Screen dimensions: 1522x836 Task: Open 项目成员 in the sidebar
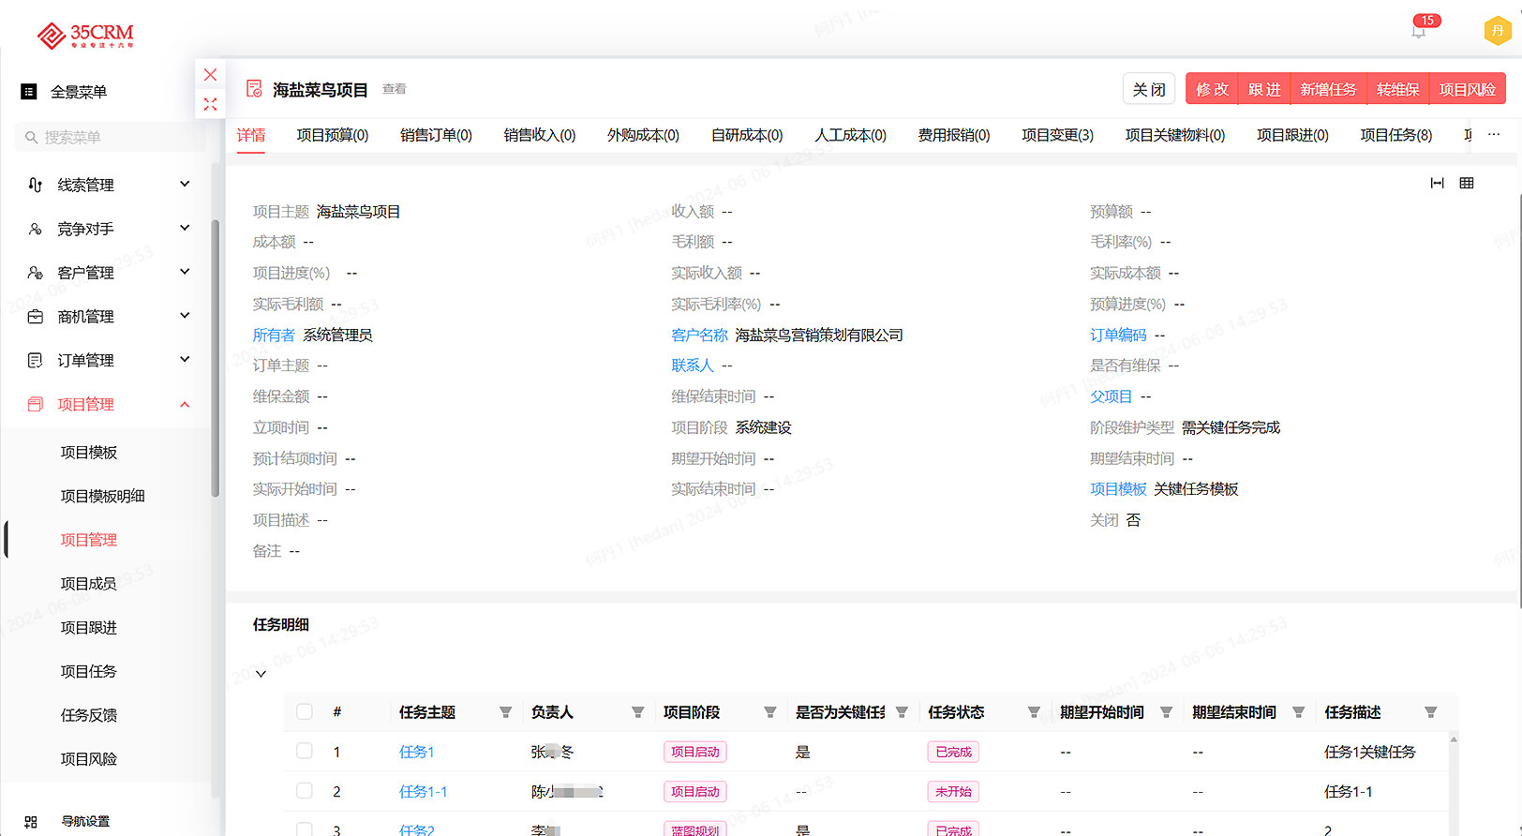[89, 583]
